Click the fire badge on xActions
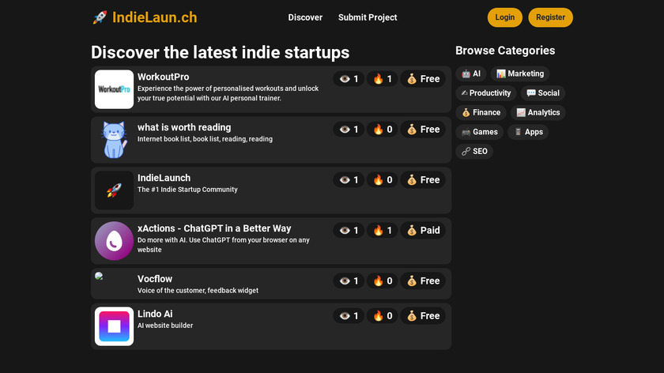664x373 pixels. point(383,231)
